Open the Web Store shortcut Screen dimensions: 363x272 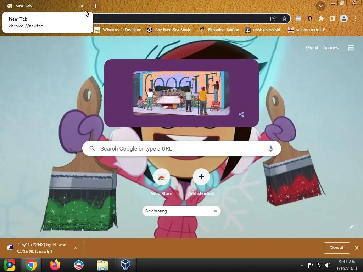tap(162, 182)
